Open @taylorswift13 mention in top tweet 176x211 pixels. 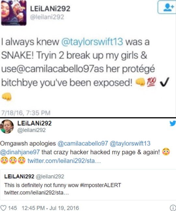[92, 42]
